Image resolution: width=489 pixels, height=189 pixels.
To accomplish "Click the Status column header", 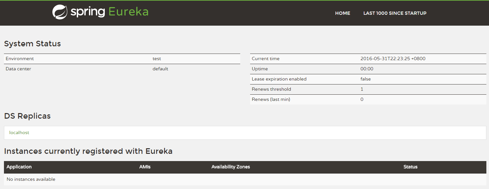I will [410, 167].
